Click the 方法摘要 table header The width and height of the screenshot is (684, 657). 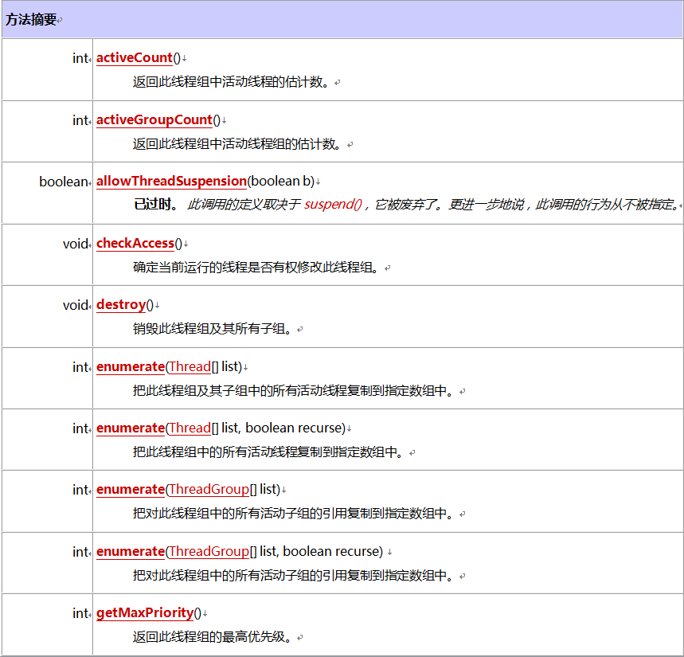[342, 19]
